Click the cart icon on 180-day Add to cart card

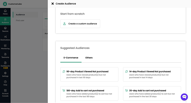pyautogui.click(x=64, y=91)
